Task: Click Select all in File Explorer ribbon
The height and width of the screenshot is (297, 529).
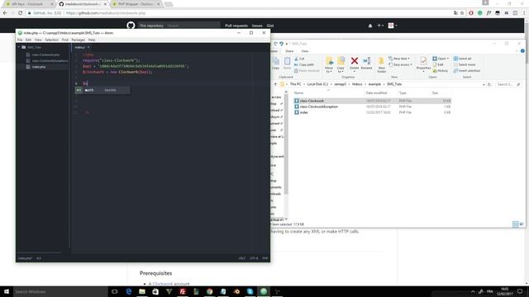Action: (x=463, y=59)
